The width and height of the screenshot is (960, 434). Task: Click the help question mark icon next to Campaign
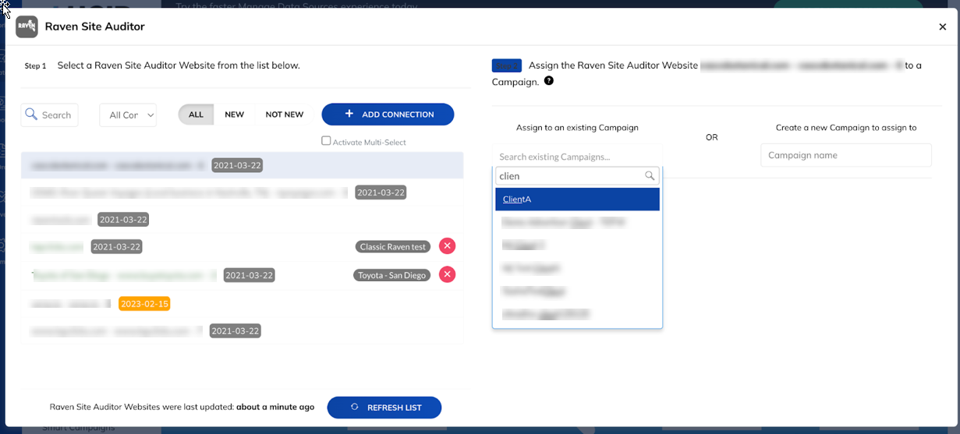pos(549,80)
